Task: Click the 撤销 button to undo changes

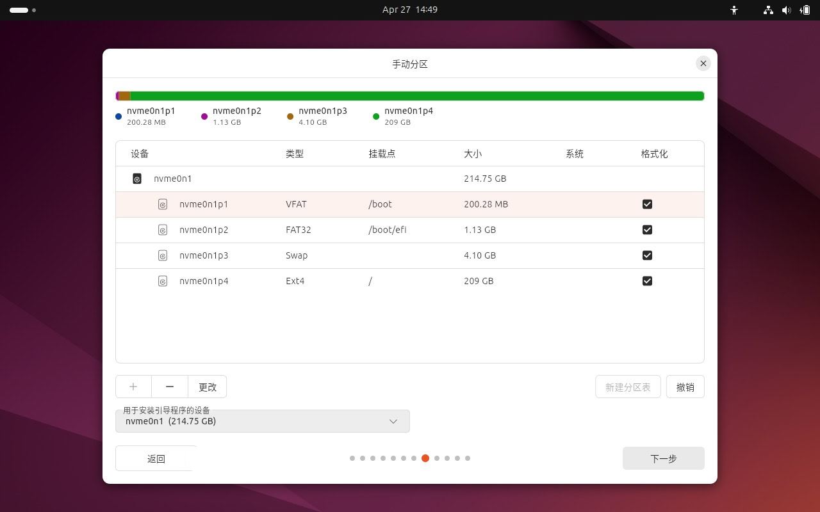Action: click(685, 387)
